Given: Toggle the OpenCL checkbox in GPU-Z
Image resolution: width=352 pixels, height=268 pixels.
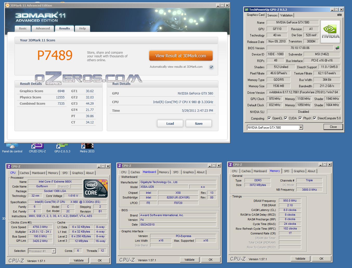Looking at the screenshot, I should point(269,118).
